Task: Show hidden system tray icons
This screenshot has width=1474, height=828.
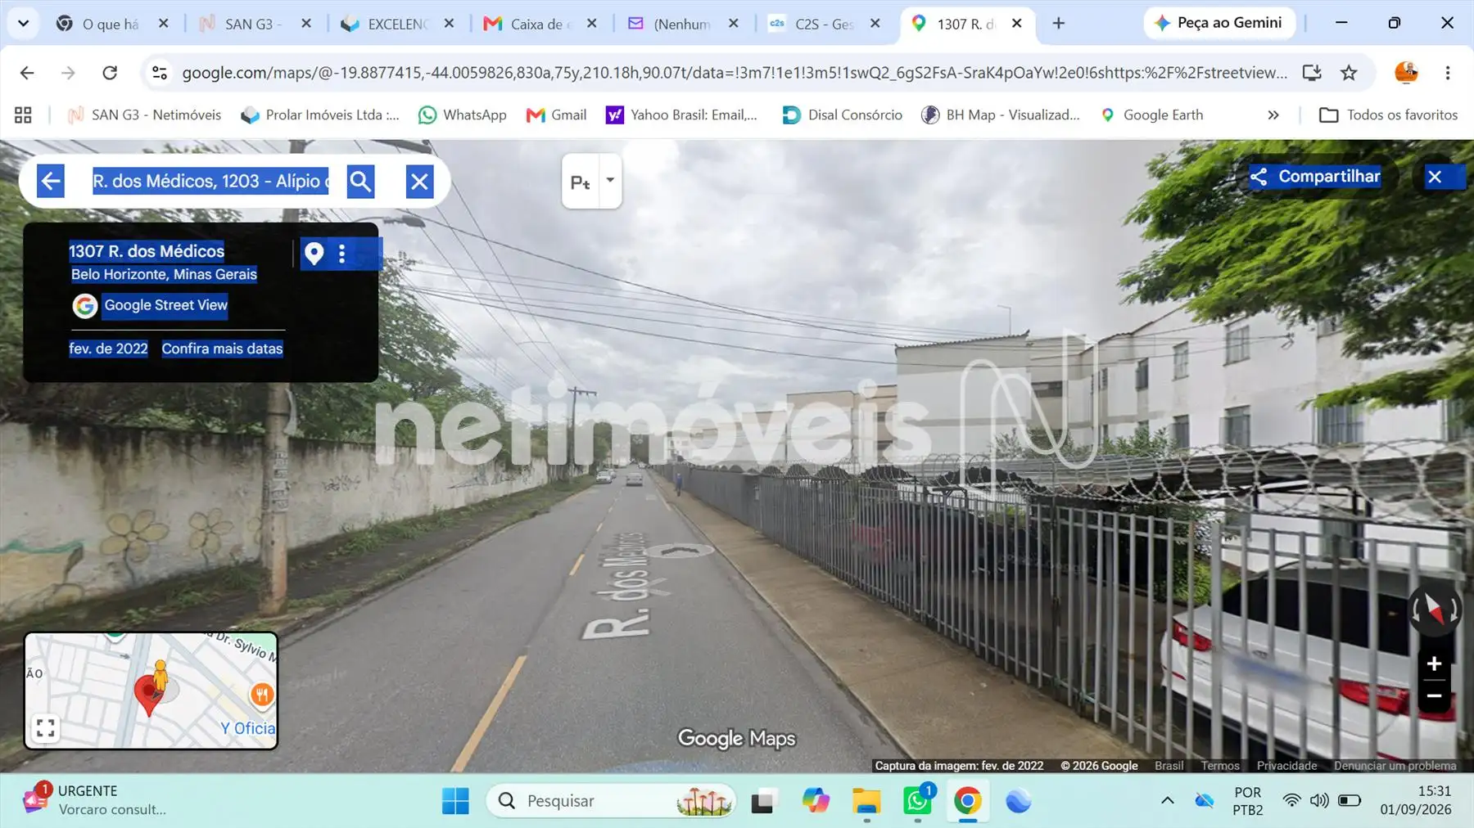Action: (x=1167, y=800)
